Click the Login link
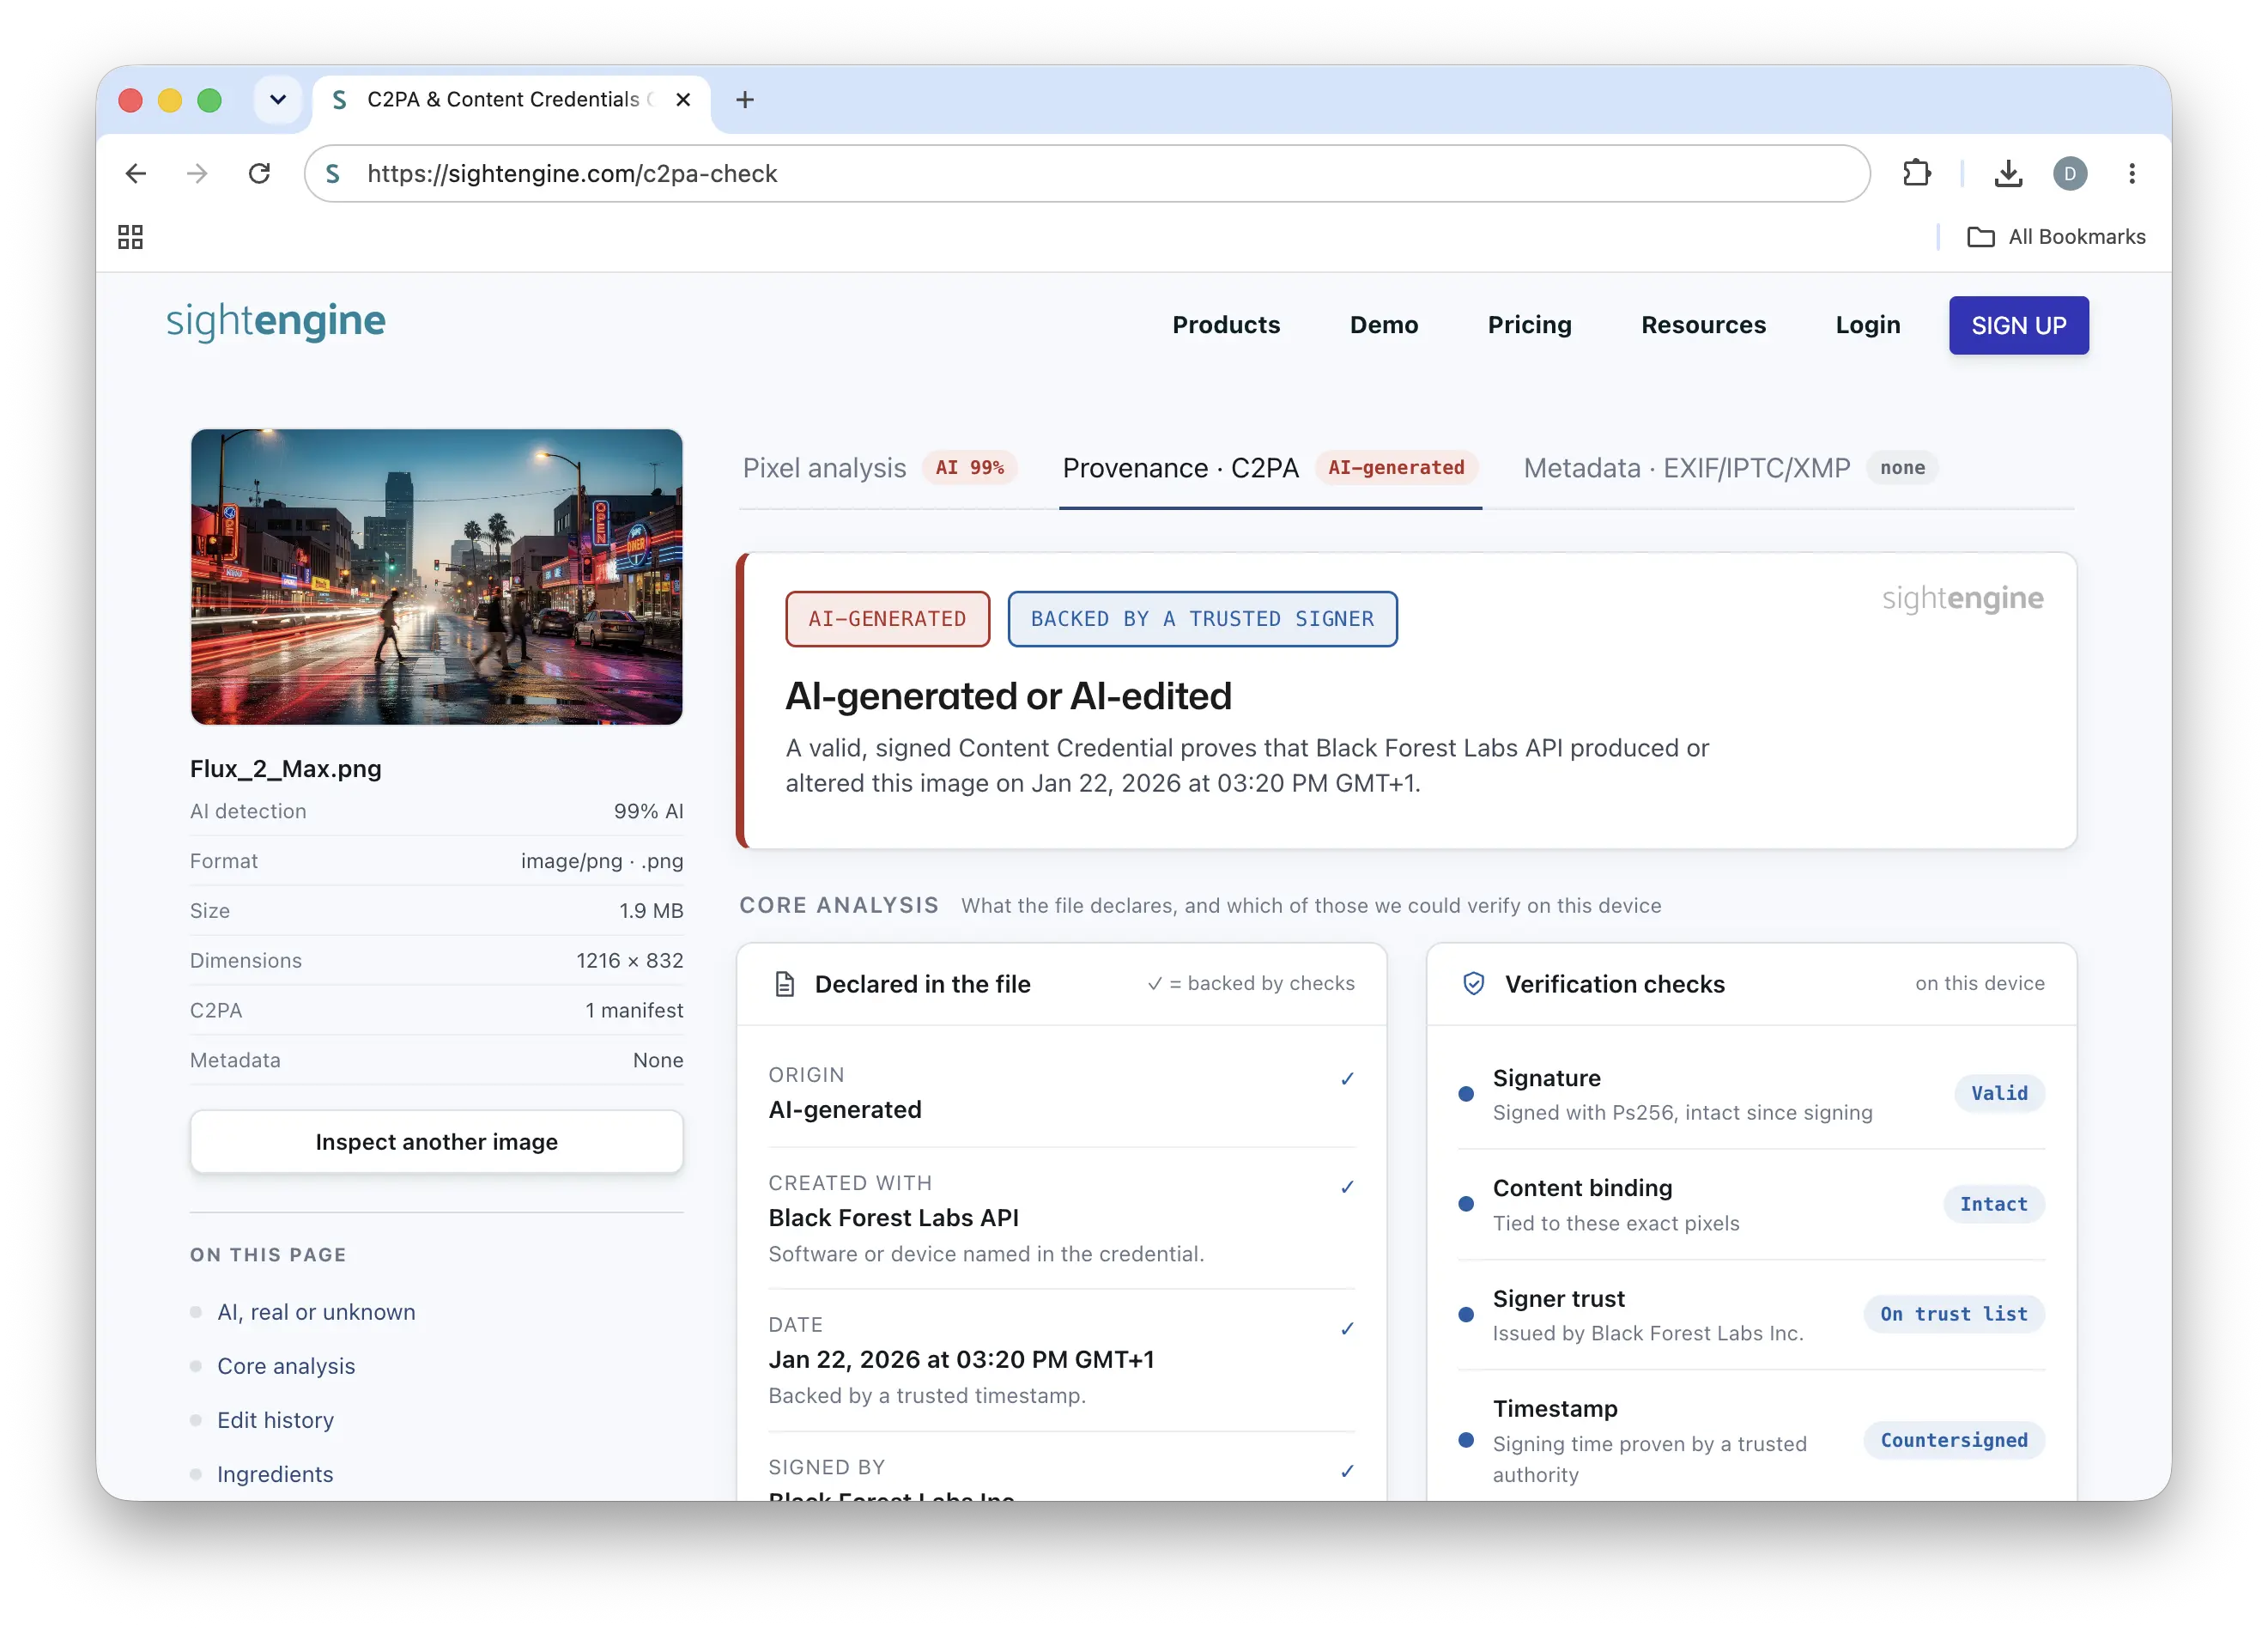 pos(1867,325)
